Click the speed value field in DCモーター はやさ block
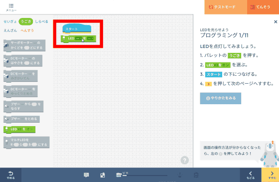The height and width of the screenshot is (182, 279). coord(27,63)
